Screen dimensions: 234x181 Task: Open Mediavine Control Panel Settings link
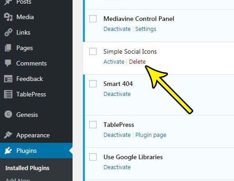tap(146, 29)
